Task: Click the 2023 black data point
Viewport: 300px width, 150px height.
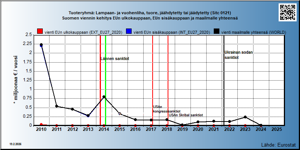Action: coord(245,117)
